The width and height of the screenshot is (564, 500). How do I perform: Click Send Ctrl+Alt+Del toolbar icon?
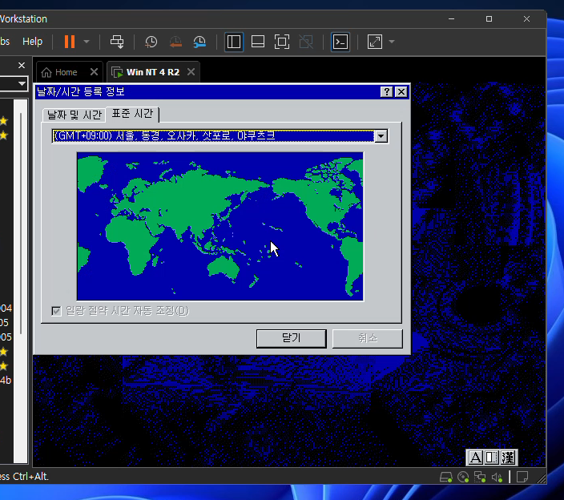[x=117, y=42]
